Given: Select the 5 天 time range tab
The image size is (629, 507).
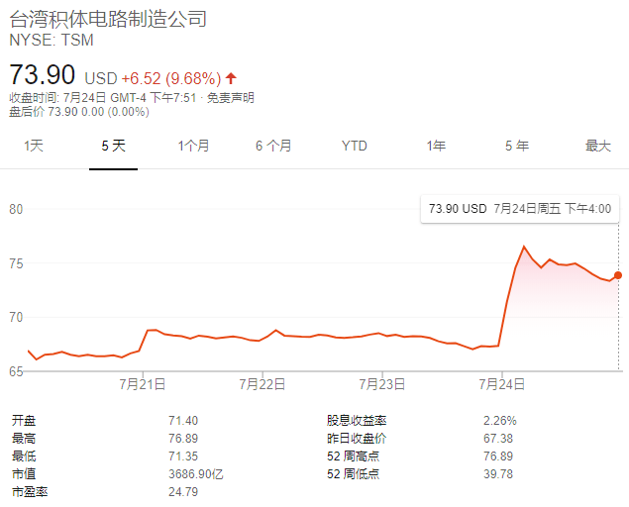Looking at the screenshot, I should 114,146.
